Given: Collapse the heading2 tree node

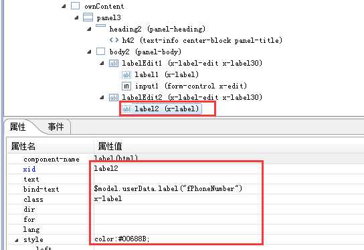Looking at the screenshot, I should tap(89, 29).
